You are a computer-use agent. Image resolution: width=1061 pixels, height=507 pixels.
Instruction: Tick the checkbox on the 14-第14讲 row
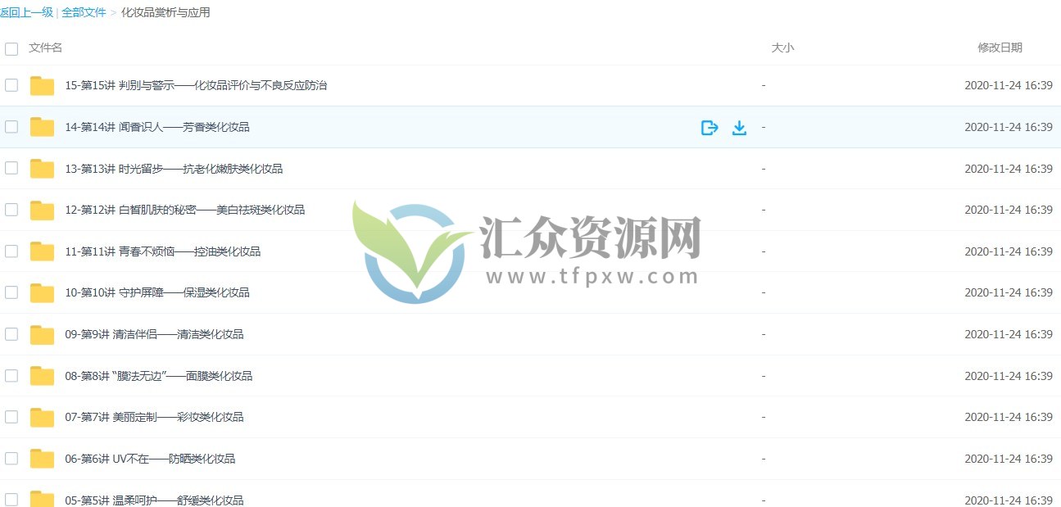(x=11, y=127)
